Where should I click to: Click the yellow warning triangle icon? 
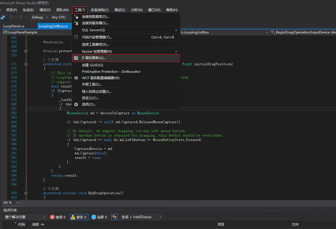[73, 217]
